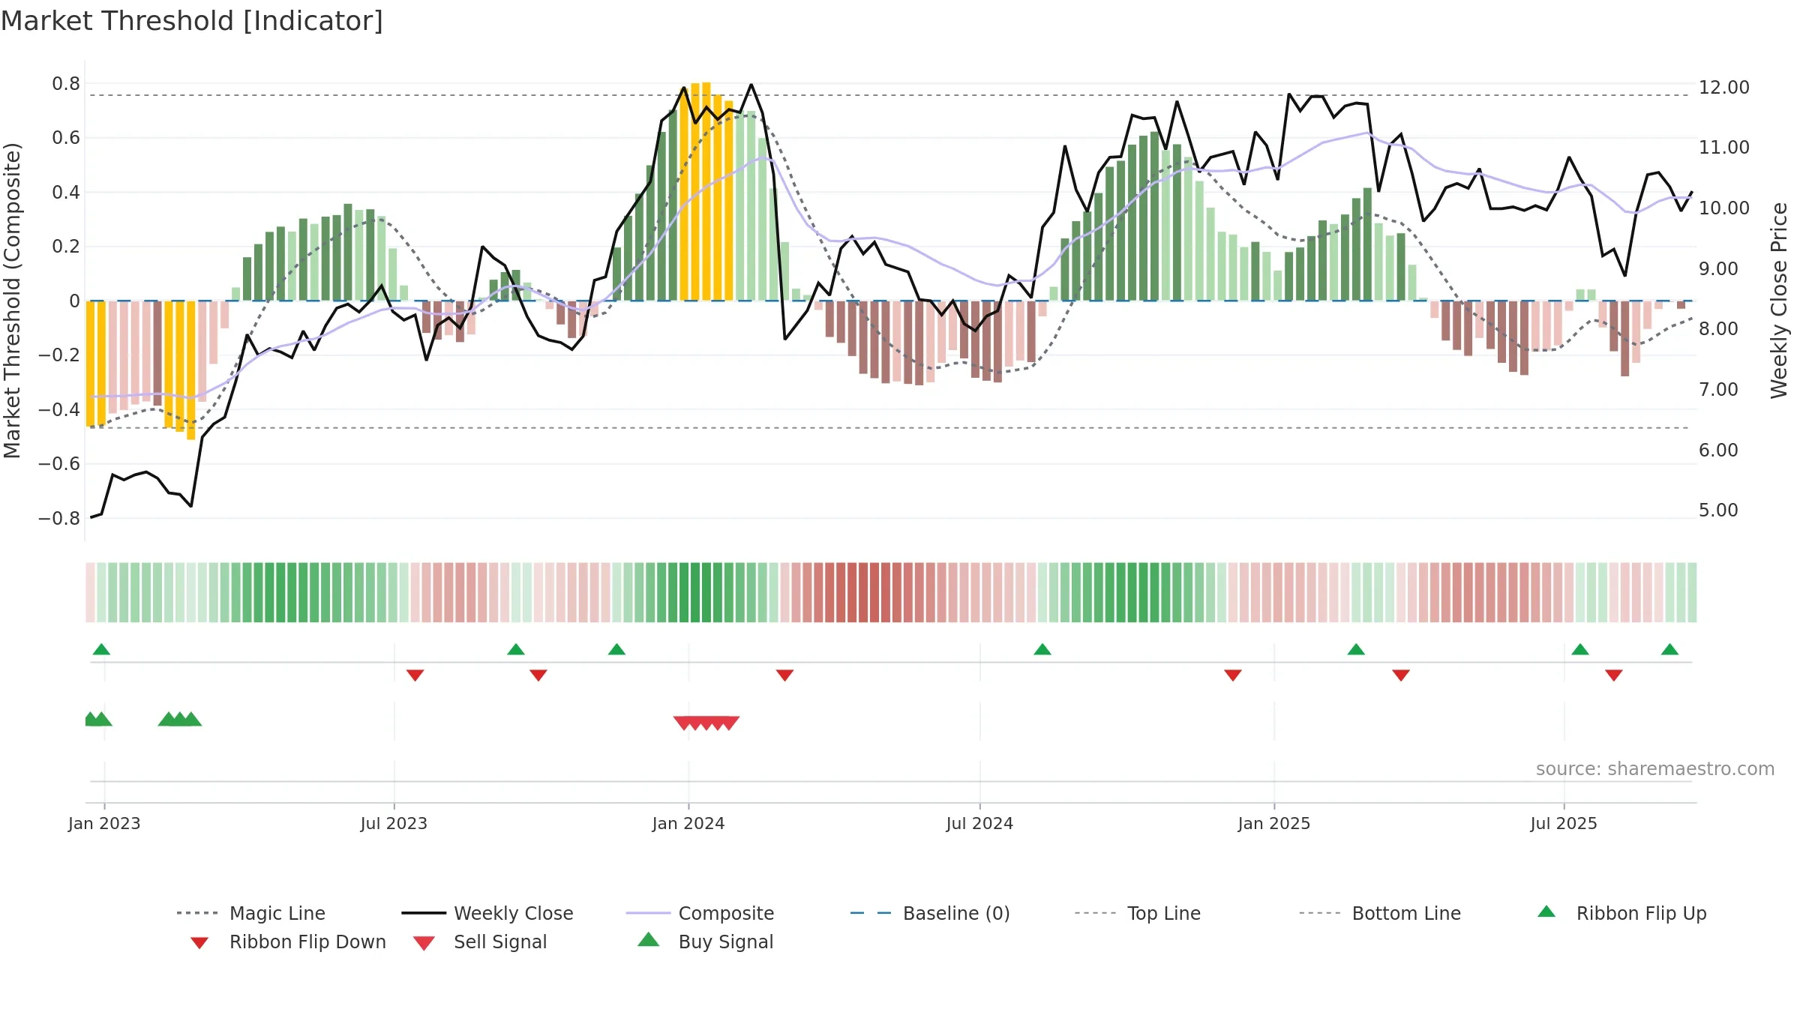This screenshot has width=1800, height=1012.
Task: Click the red Ribbon Flip Down marker just after Jul 2023
Action: pos(415,675)
